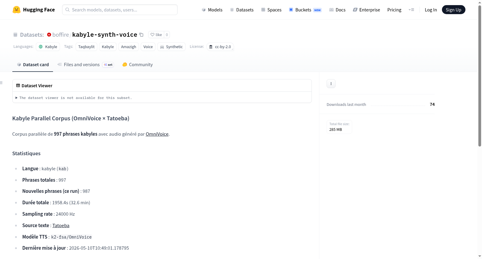Open the three-dot options menu
482x259 pixels.
(331, 84)
